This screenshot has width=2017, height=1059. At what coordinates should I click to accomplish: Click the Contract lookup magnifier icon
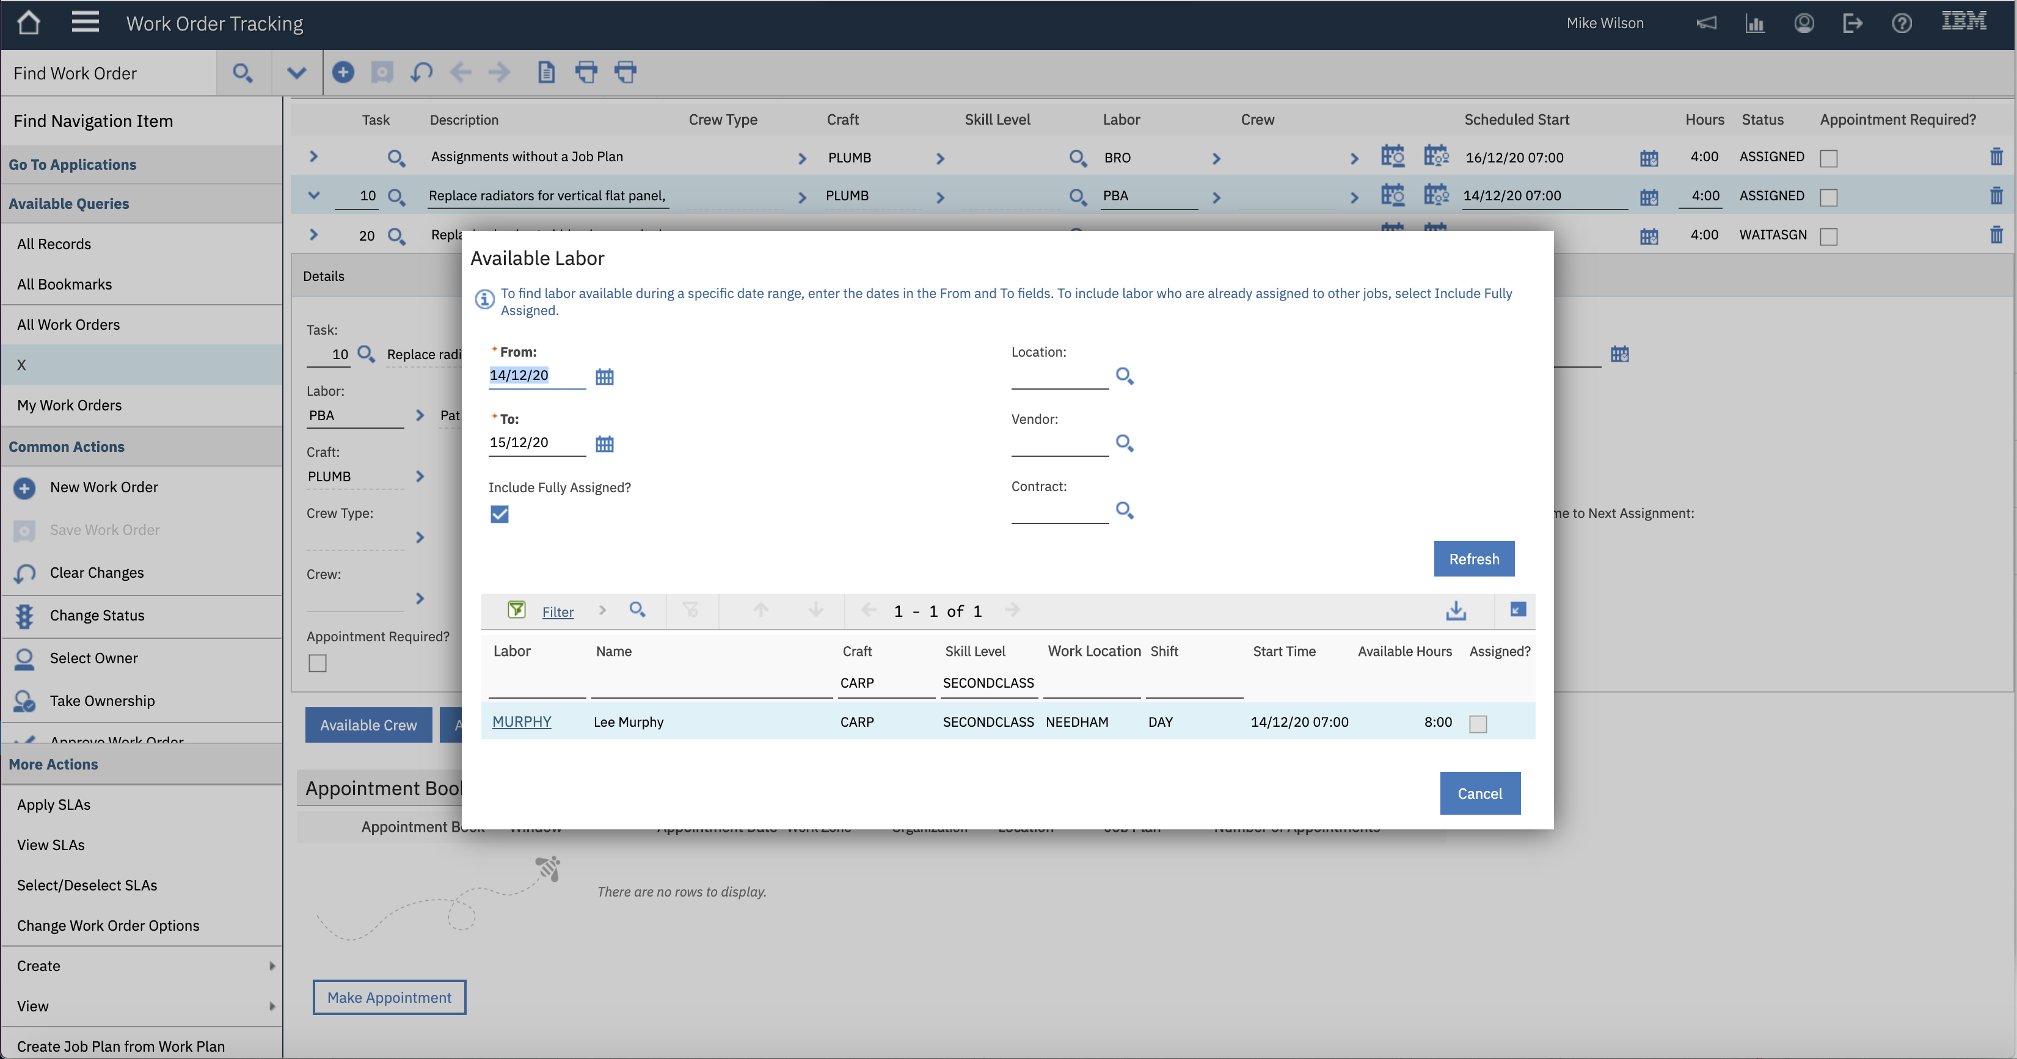1123,511
